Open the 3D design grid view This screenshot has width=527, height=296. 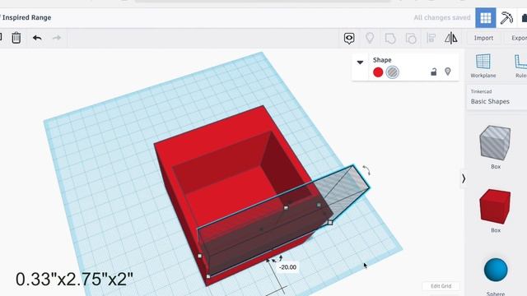(486, 18)
